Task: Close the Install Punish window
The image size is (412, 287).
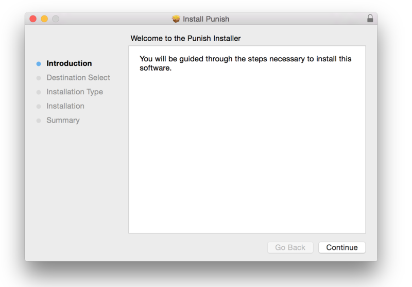Action: [33, 19]
